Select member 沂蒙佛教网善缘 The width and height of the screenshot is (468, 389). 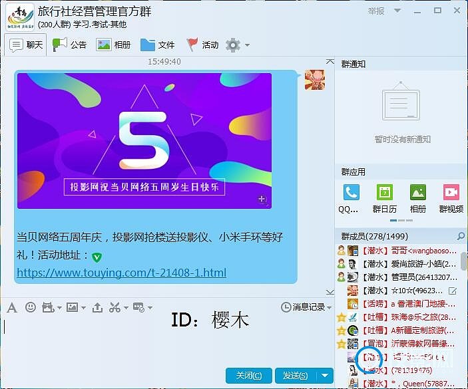click(x=400, y=344)
